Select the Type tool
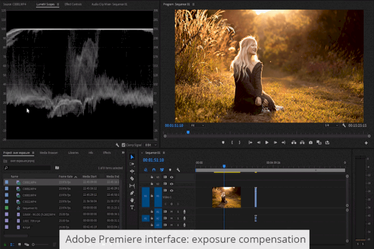The width and height of the screenshot is (374, 249). [132, 208]
